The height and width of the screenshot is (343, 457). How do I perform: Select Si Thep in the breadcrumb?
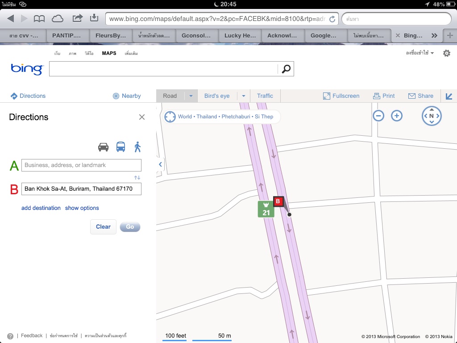(x=264, y=117)
